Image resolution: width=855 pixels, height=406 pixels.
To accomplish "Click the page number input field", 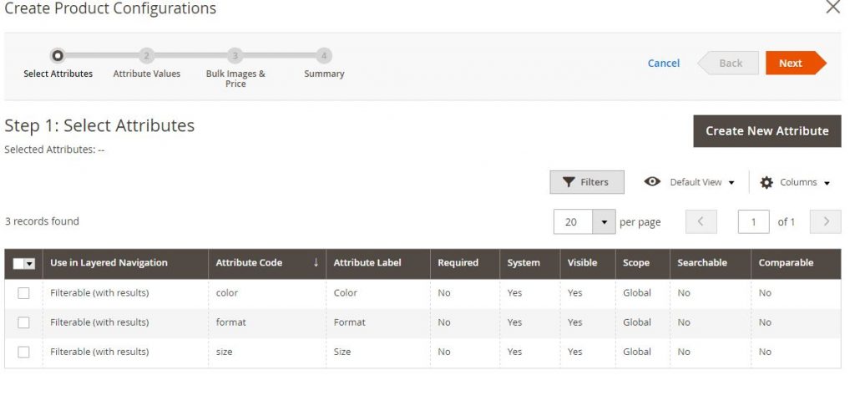I will [x=754, y=221].
